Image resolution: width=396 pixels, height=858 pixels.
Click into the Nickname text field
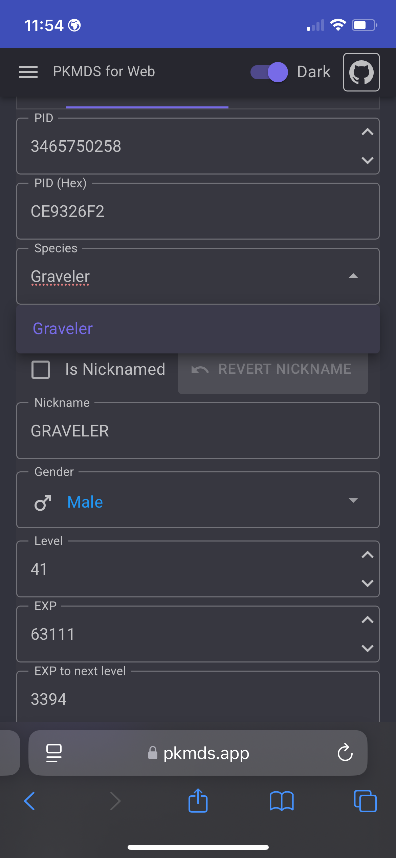(x=198, y=431)
